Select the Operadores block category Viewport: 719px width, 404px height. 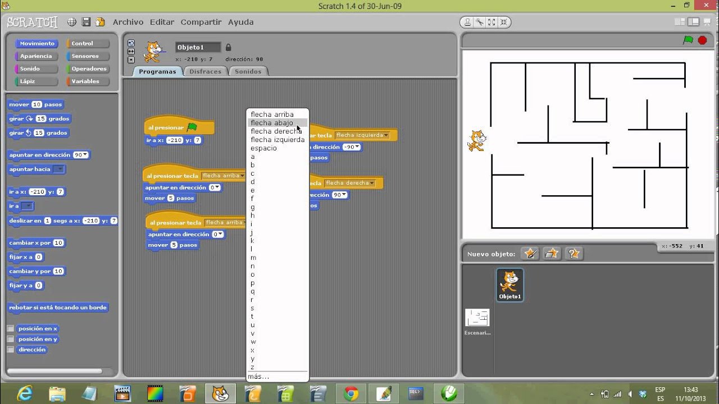click(x=87, y=68)
